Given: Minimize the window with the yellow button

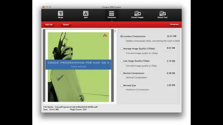Looking at the screenshot, I should (x=47, y=7).
